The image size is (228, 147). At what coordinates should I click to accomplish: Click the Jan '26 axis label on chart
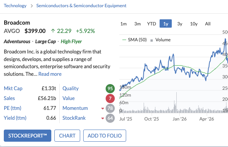(x=180, y=119)
